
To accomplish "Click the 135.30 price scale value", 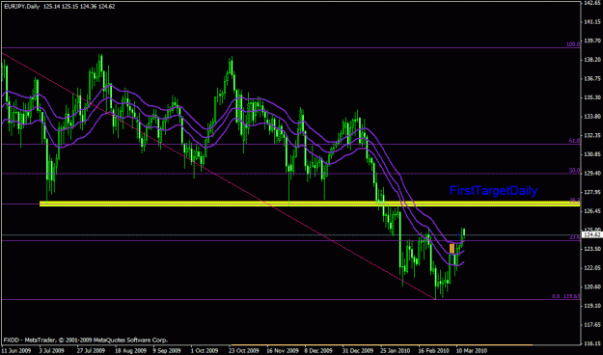I will click(x=592, y=97).
